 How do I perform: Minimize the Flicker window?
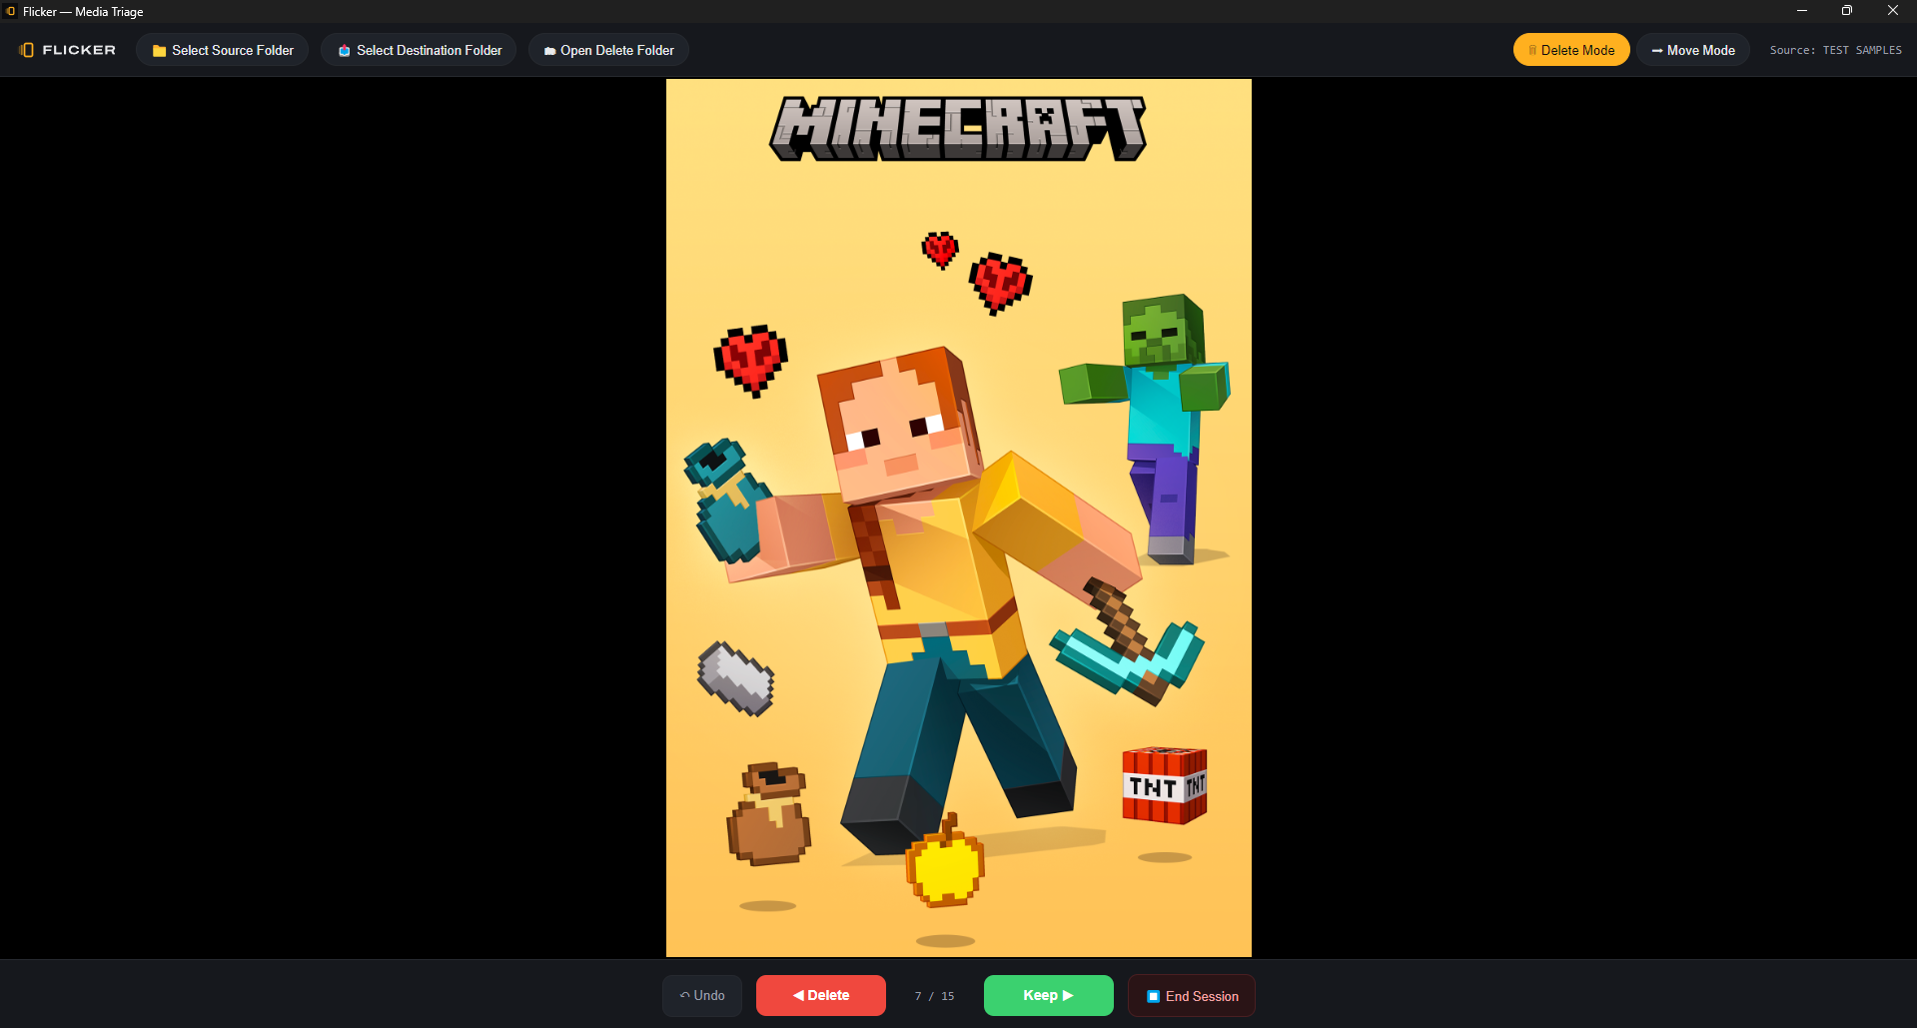tap(1802, 11)
